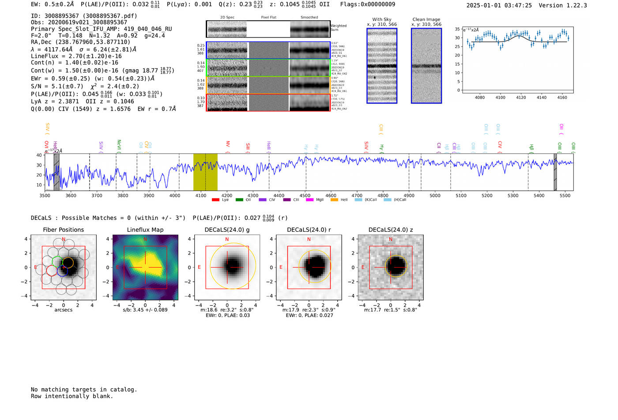Click the green fiber circle in Fiber Positions
The width and height of the screenshot is (618, 420).
click(x=58, y=261)
